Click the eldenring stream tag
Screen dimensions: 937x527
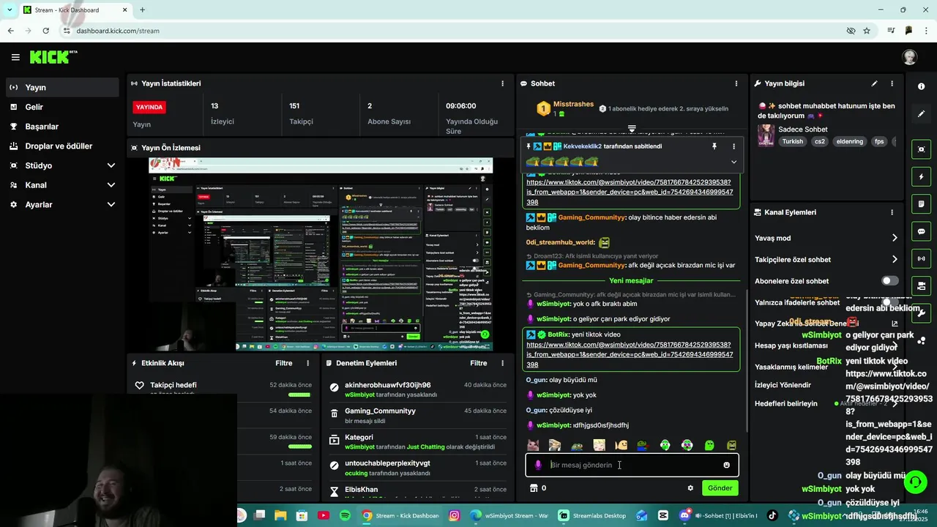849,141
